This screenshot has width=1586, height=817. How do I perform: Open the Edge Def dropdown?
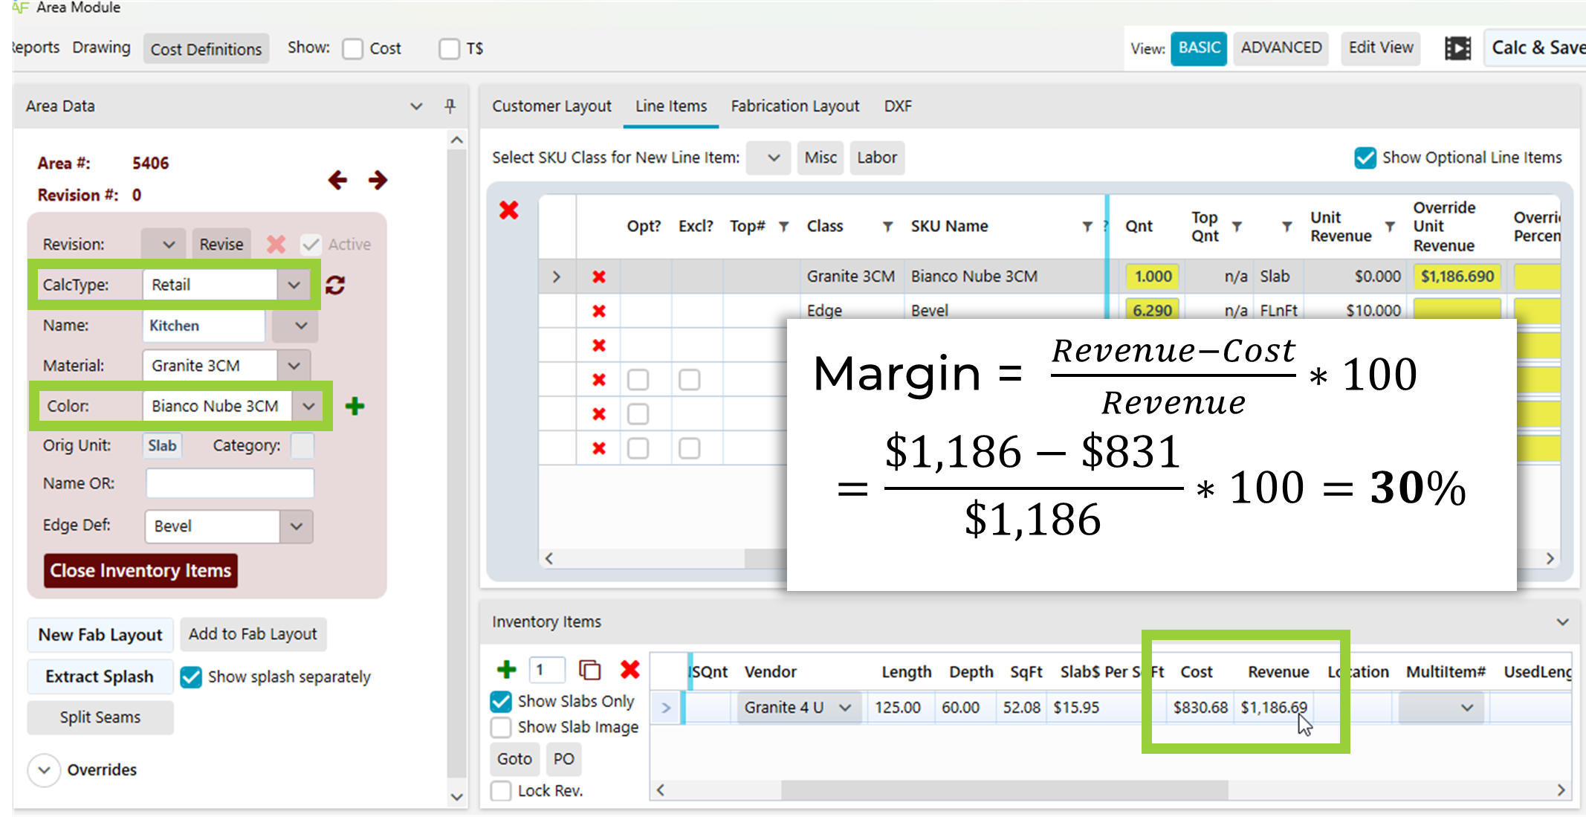(x=296, y=526)
